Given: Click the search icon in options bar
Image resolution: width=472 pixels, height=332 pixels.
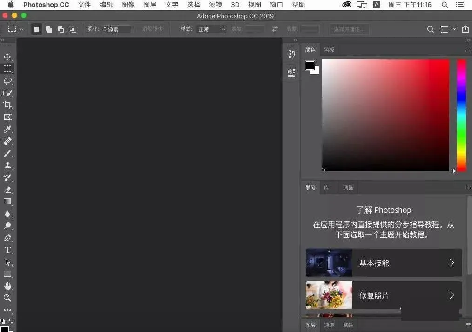Looking at the screenshot, I should pos(431,29).
